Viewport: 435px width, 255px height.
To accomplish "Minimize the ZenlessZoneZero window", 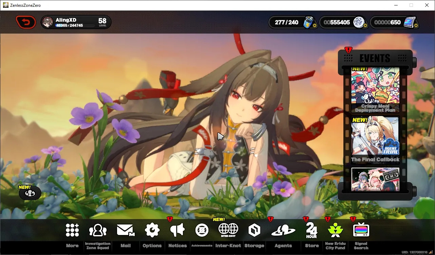I will coord(396,5).
